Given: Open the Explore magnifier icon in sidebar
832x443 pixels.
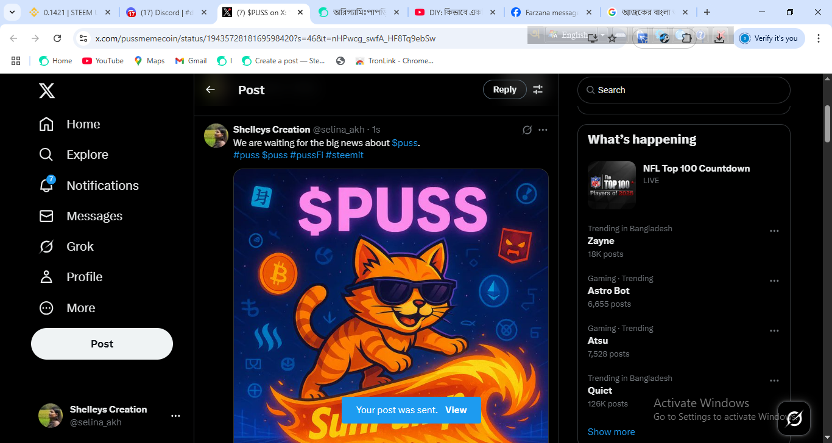Looking at the screenshot, I should pos(46,155).
